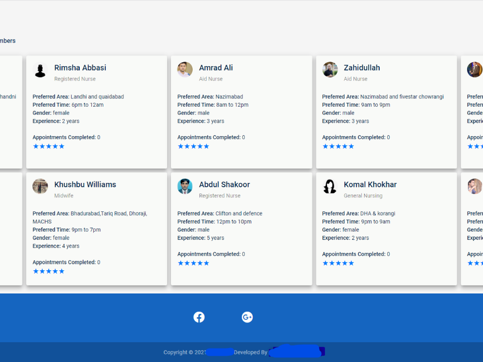Click the star rating on Abdul Shakoor's card
This screenshot has width=483, height=362.
[x=193, y=263]
